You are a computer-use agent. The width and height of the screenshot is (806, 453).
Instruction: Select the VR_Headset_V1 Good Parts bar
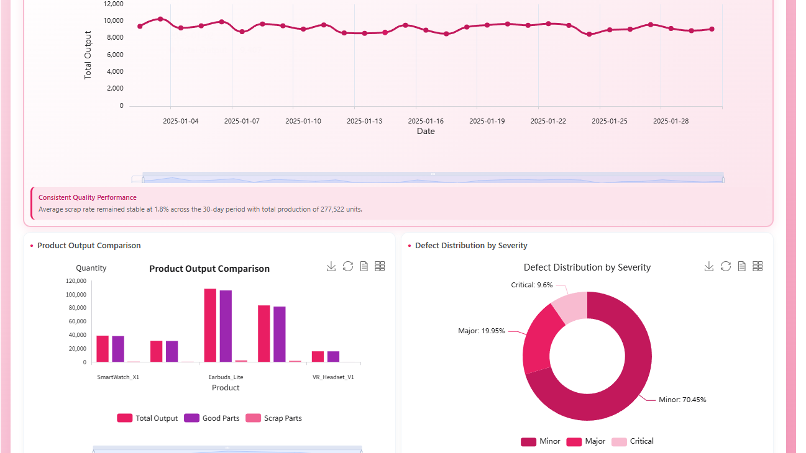(334, 357)
